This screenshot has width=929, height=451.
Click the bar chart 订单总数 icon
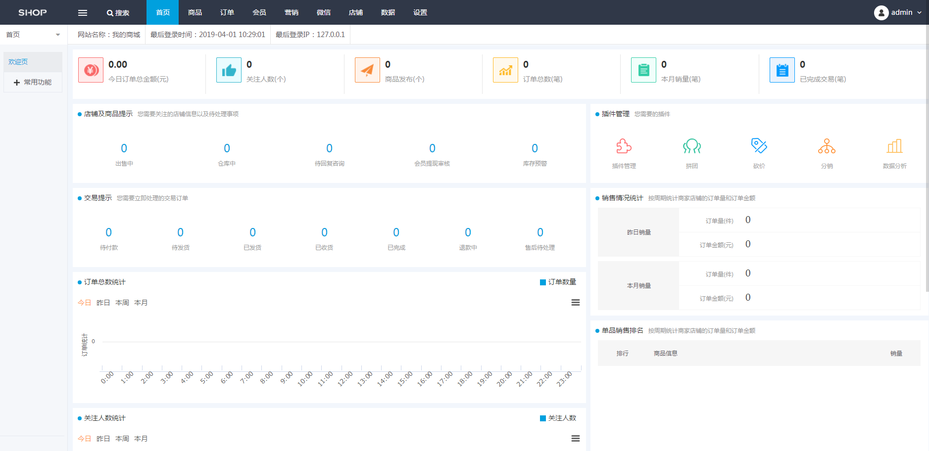[x=505, y=70]
